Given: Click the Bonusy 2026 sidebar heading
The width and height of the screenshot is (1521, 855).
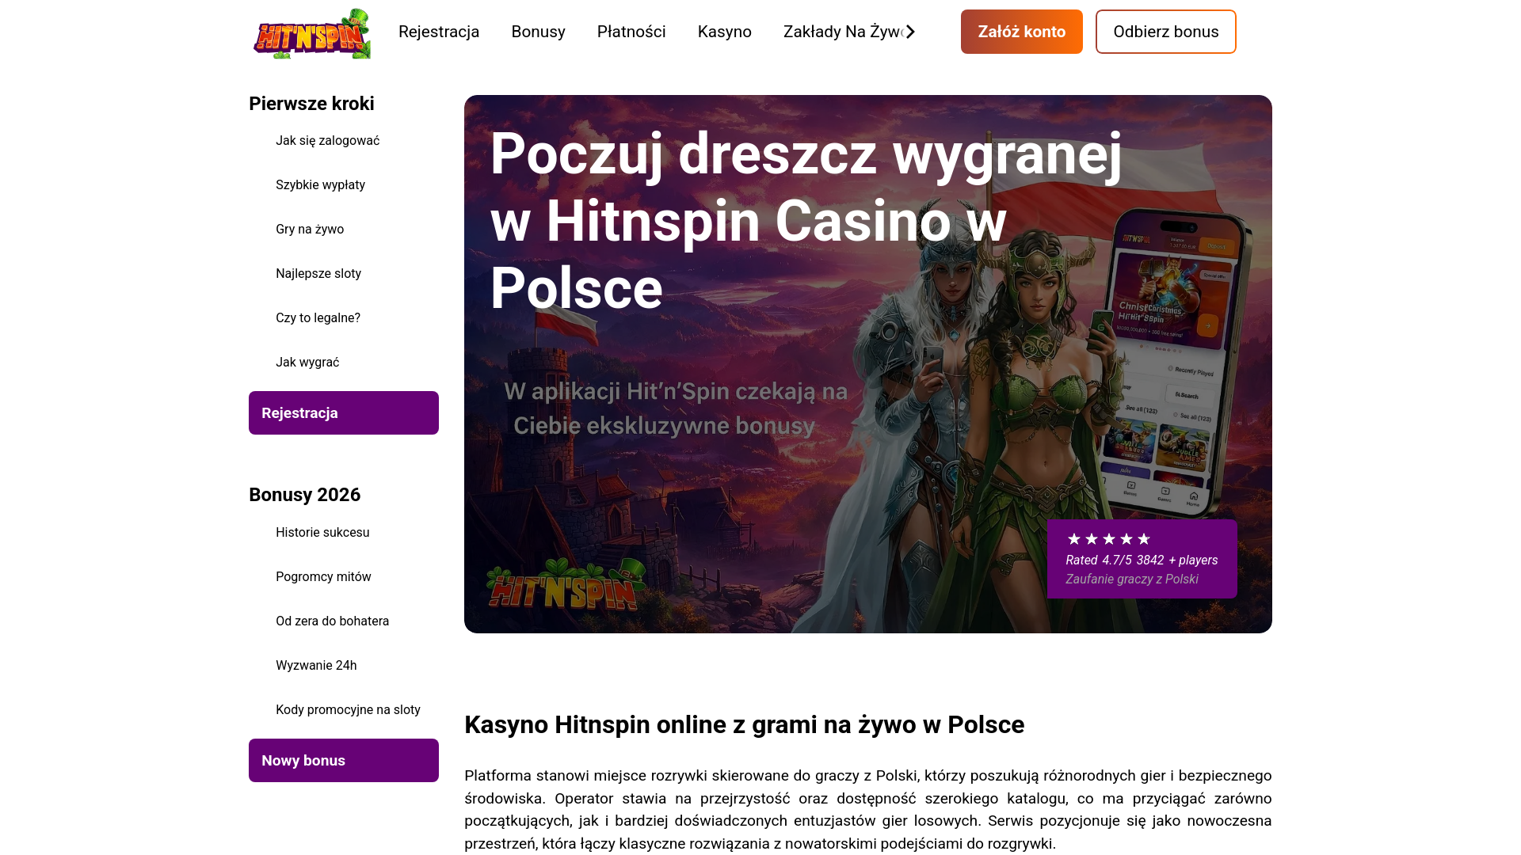Looking at the screenshot, I should point(304,495).
